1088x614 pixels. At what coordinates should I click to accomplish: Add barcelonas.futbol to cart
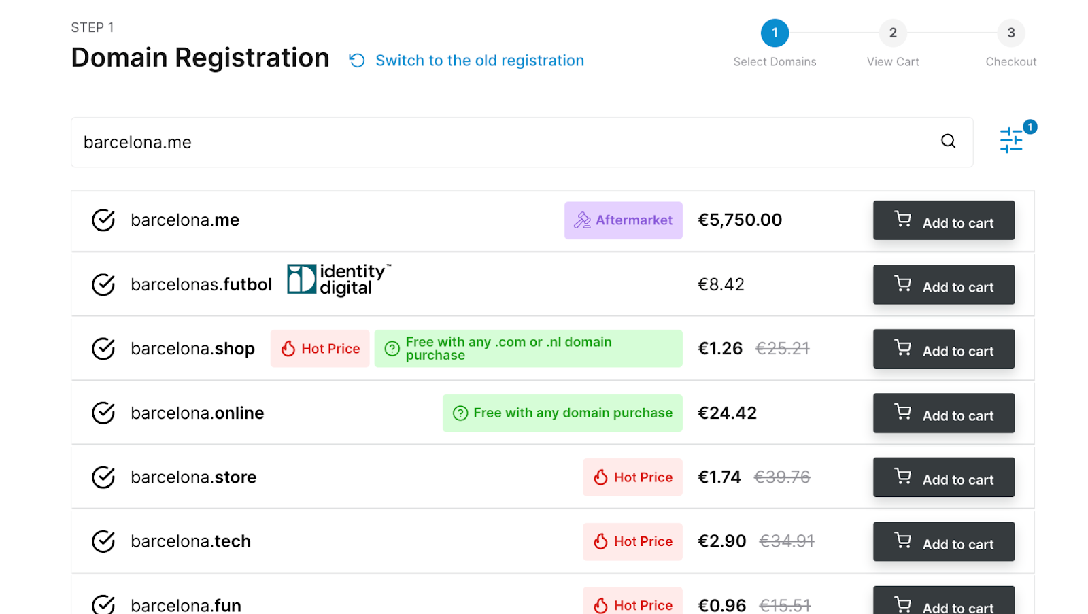943,285
